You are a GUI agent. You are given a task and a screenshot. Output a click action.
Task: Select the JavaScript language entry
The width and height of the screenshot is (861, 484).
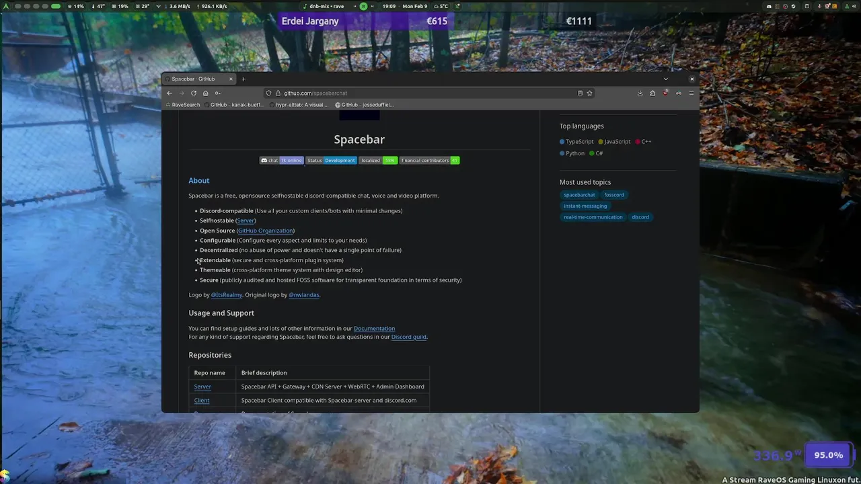coord(614,142)
